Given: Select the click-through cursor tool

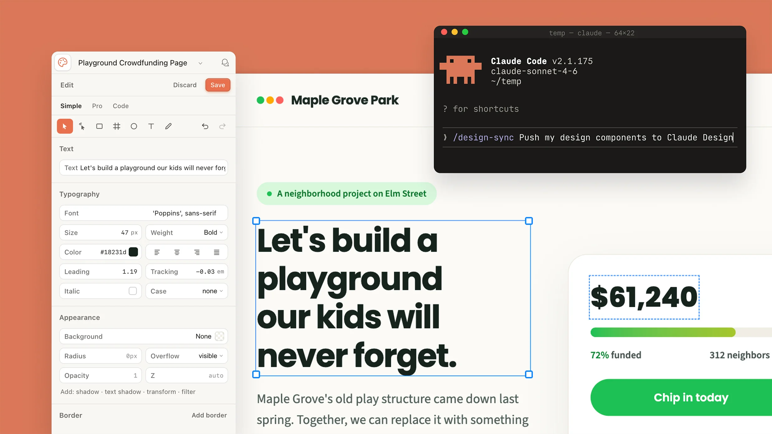Looking at the screenshot, I should tap(82, 126).
